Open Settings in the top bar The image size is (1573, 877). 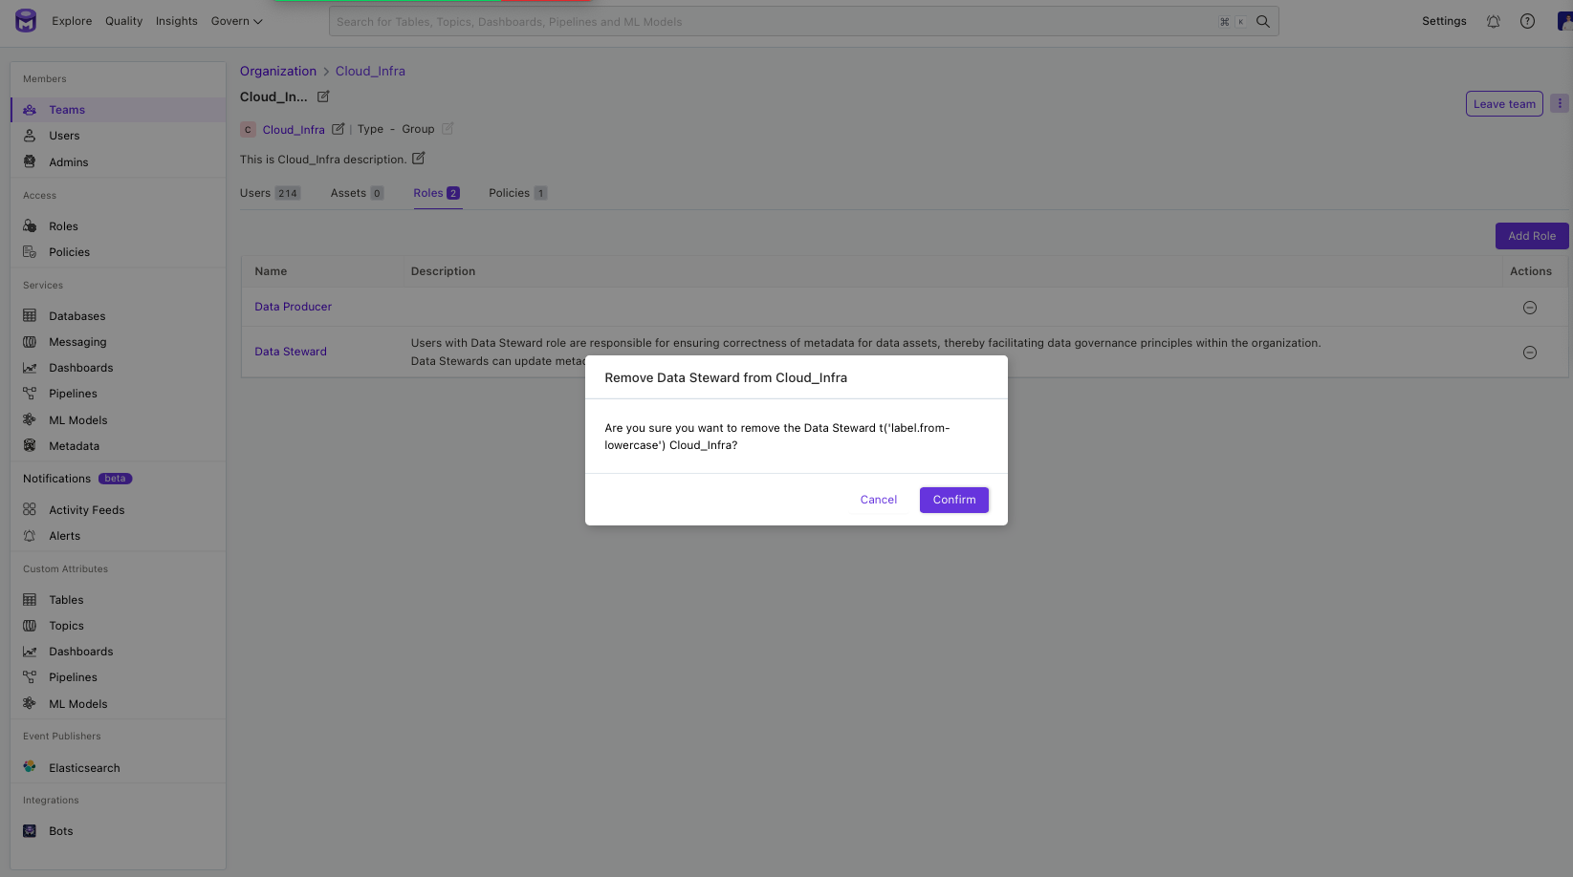(1444, 21)
